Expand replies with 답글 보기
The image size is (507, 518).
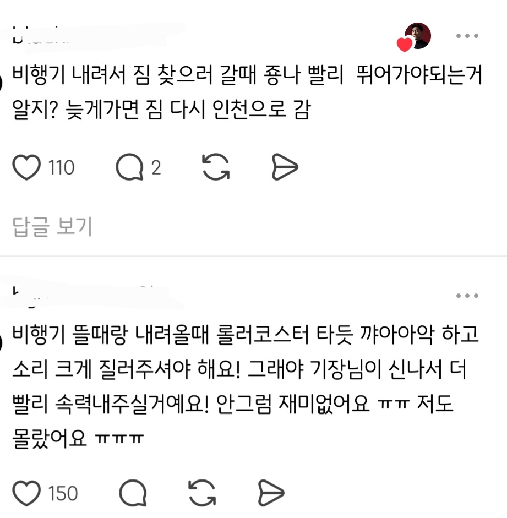click(52, 227)
